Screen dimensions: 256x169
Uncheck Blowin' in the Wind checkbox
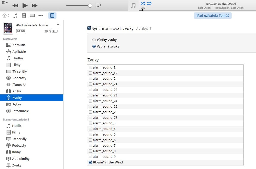click(x=90, y=162)
